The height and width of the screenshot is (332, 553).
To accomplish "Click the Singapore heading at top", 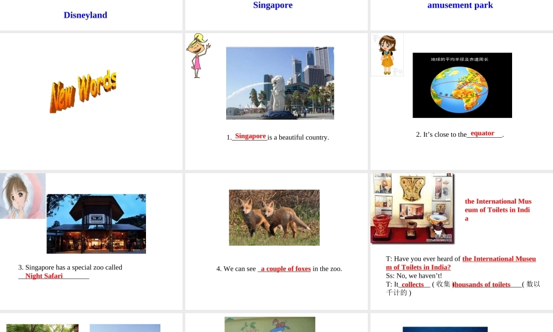I will [273, 5].
